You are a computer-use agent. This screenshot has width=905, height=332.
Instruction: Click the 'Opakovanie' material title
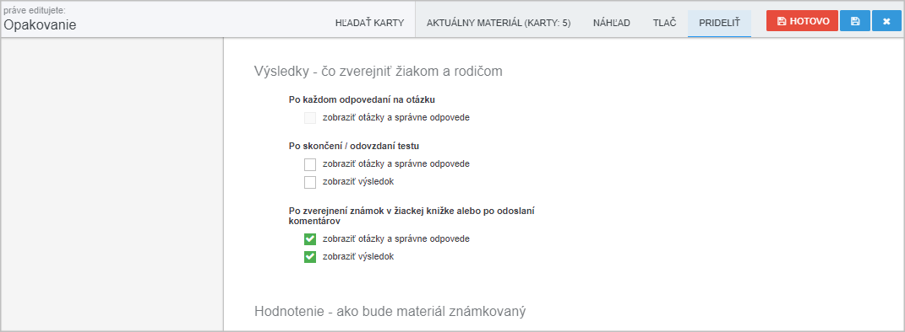(x=40, y=24)
